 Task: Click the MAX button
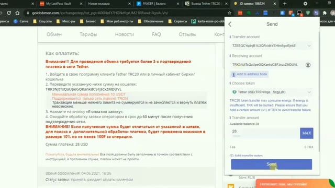307,133
